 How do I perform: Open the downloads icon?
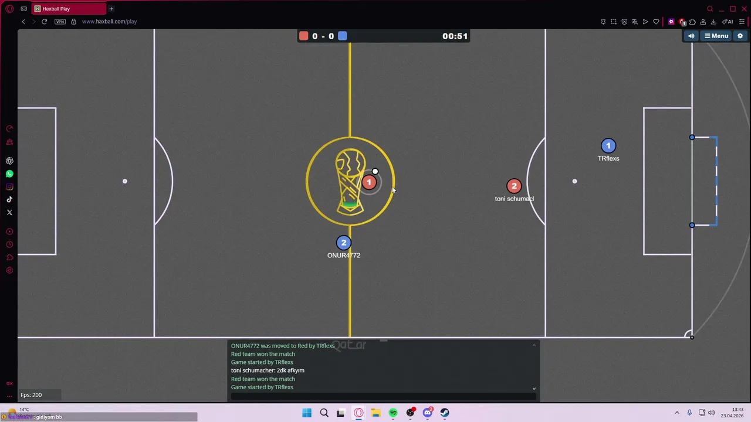713,22
